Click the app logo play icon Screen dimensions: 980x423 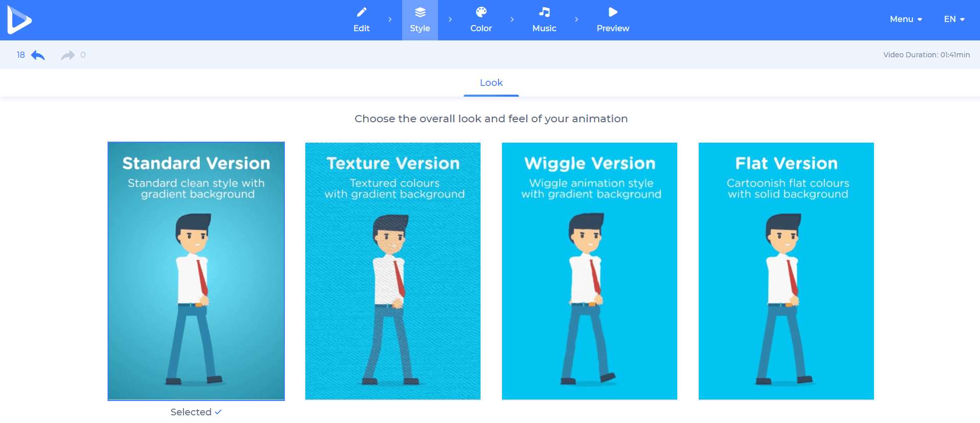(19, 20)
